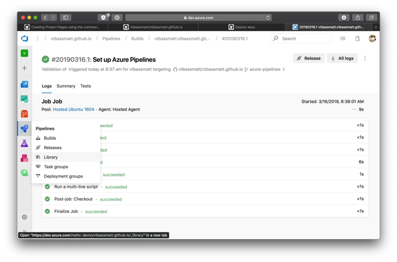Viewport: 397px width, 262px height.
Task: Select Releases in Pipelines flyout menu
Action: [66, 148]
